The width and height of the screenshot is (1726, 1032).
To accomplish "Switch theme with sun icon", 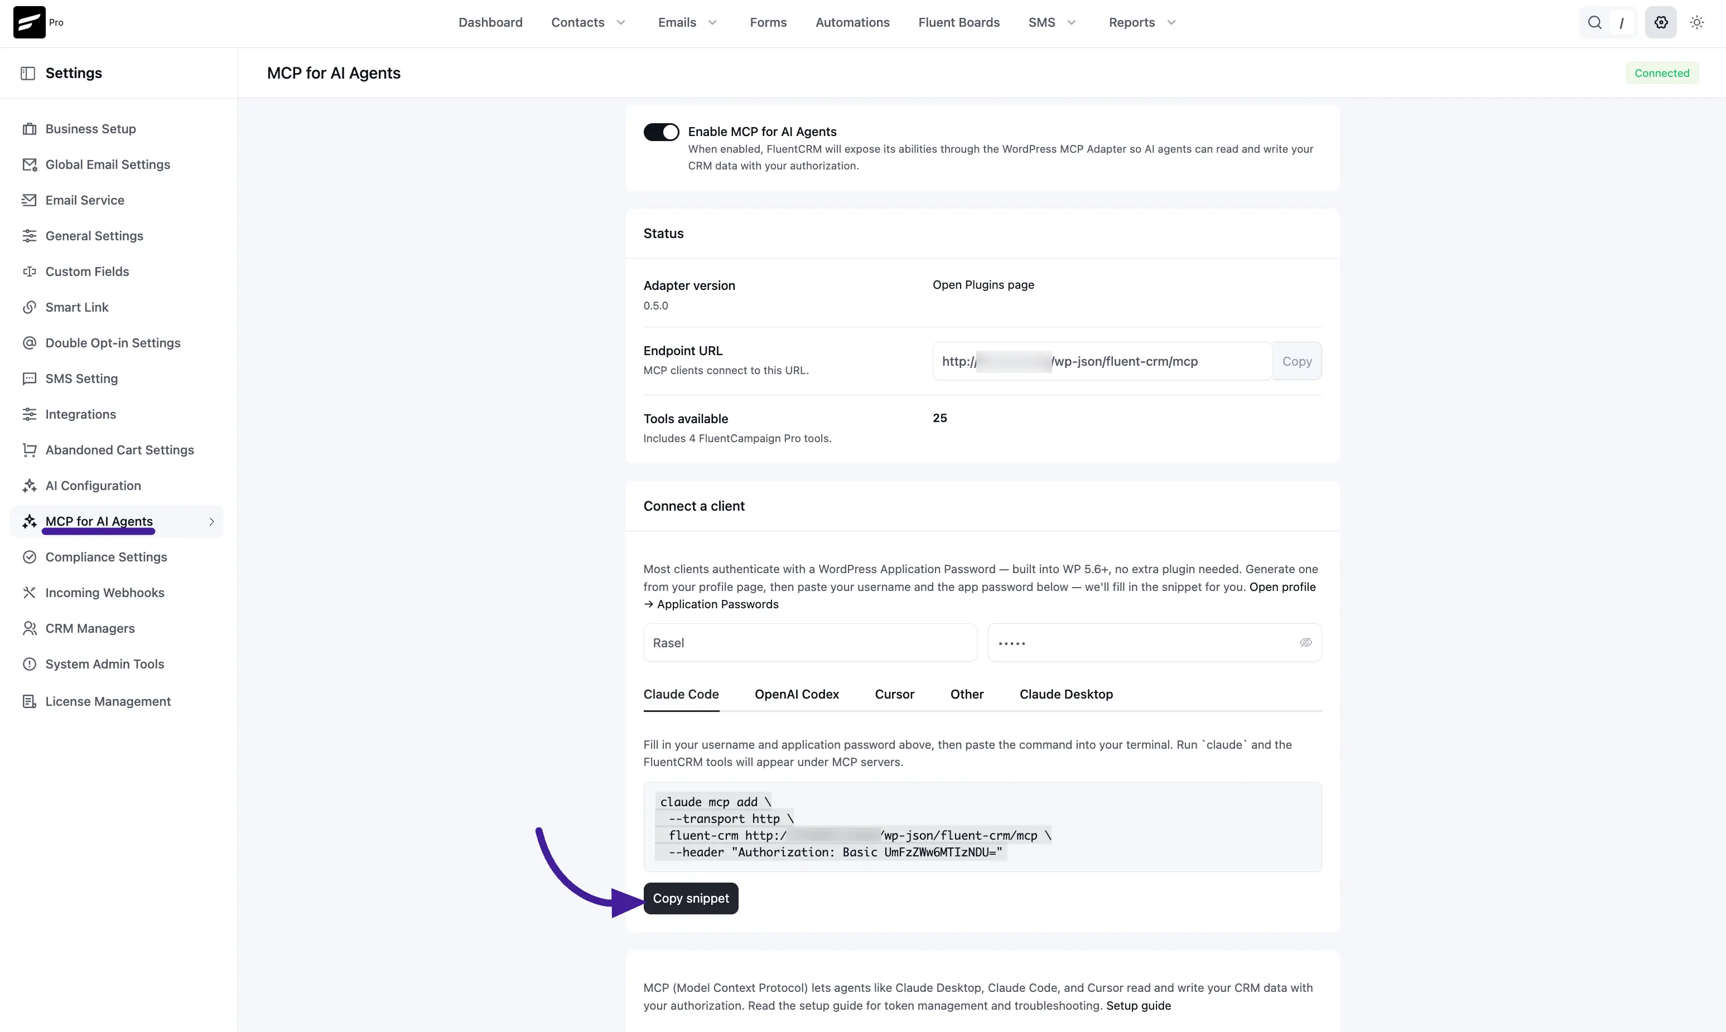I will click(x=1697, y=22).
